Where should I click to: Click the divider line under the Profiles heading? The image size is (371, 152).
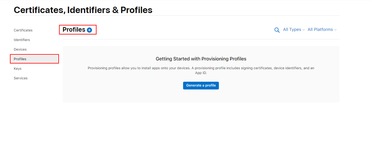(201, 39)
